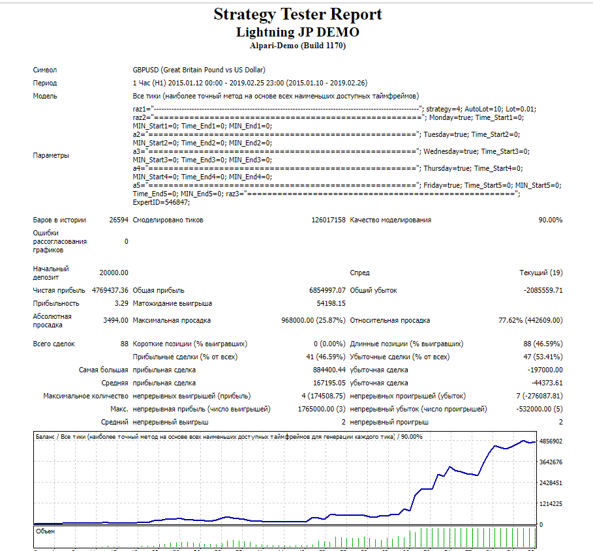Click the maximal drawdown value 968000.00 (25.87%)
Screen dimensions: 593x551
tap(313, 320)
